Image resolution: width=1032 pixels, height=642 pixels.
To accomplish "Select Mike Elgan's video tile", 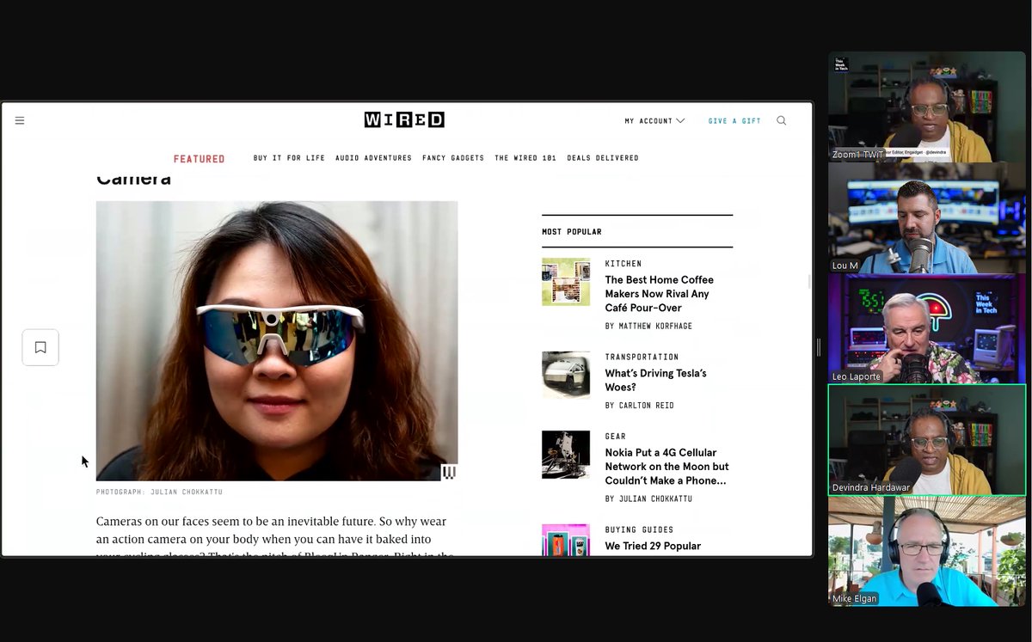I will [x=927, y=551].
